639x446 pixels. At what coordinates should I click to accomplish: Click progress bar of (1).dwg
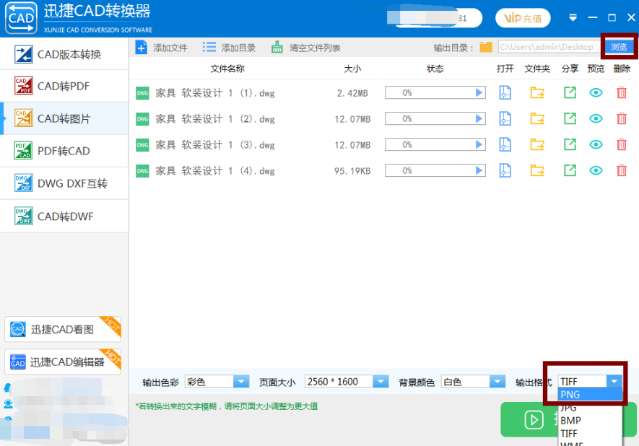click(435, 93)
